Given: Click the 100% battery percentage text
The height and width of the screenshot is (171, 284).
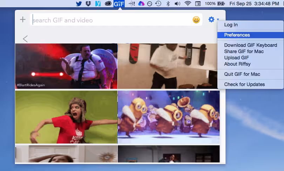Looking at the screenshot, I should pyautogui.click(x=210, y=4).
